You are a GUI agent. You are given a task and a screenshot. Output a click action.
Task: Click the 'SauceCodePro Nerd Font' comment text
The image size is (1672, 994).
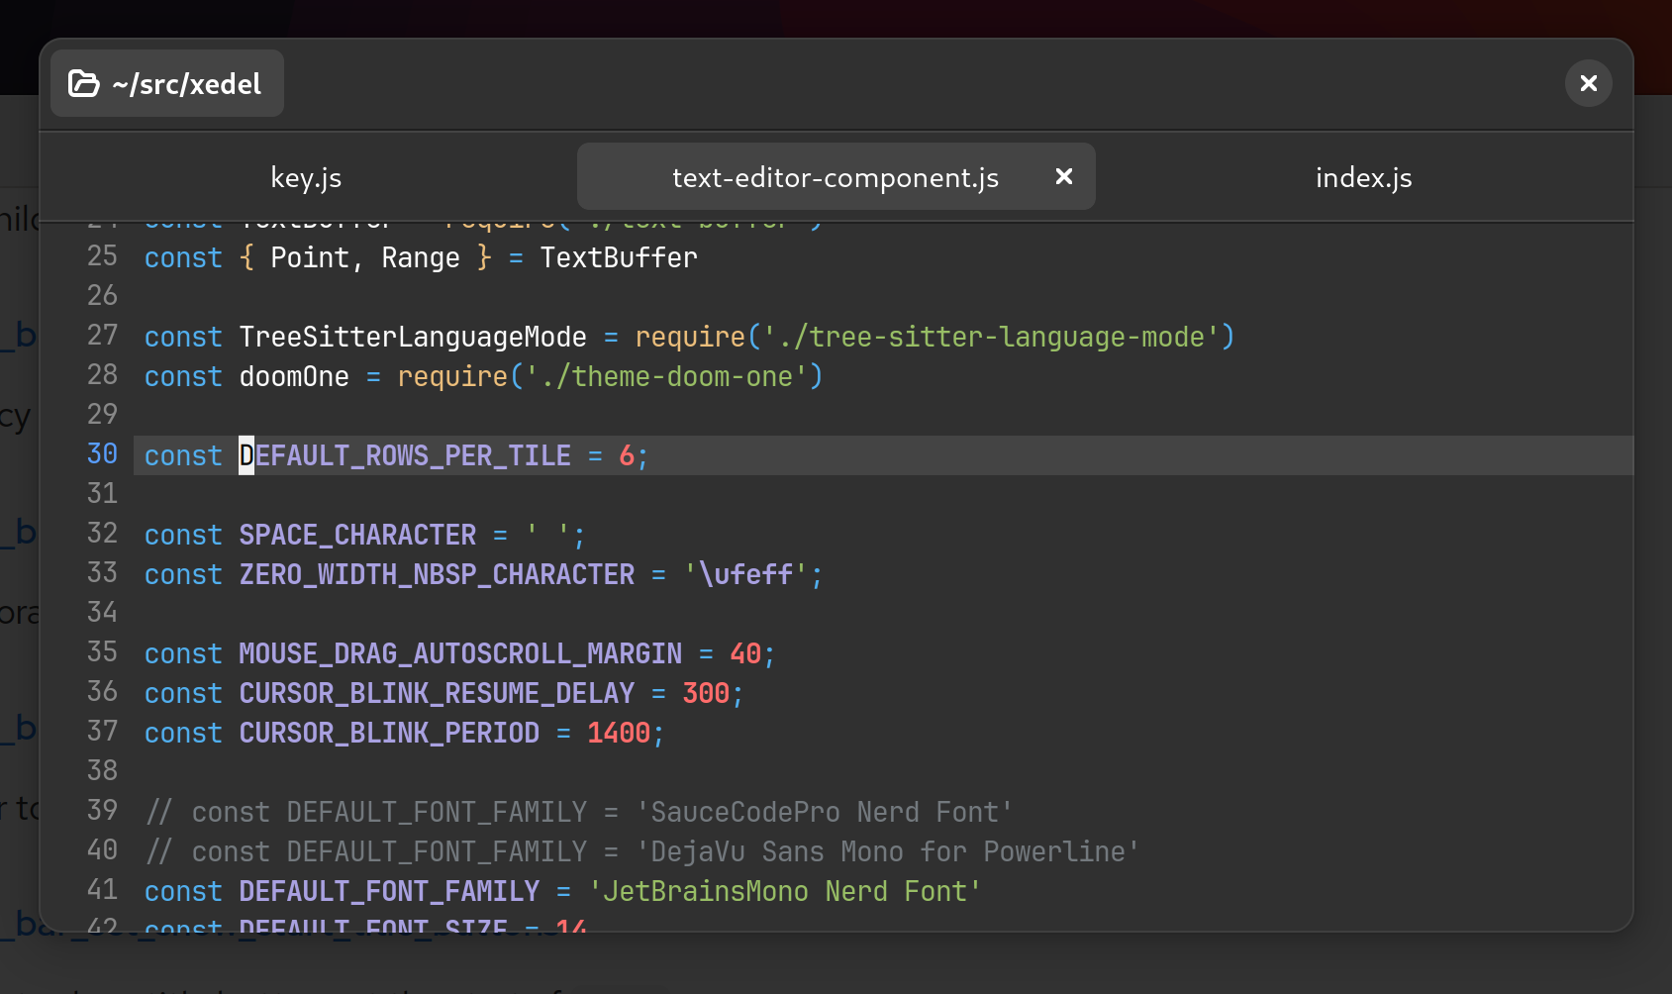click(x=825, y=812)
